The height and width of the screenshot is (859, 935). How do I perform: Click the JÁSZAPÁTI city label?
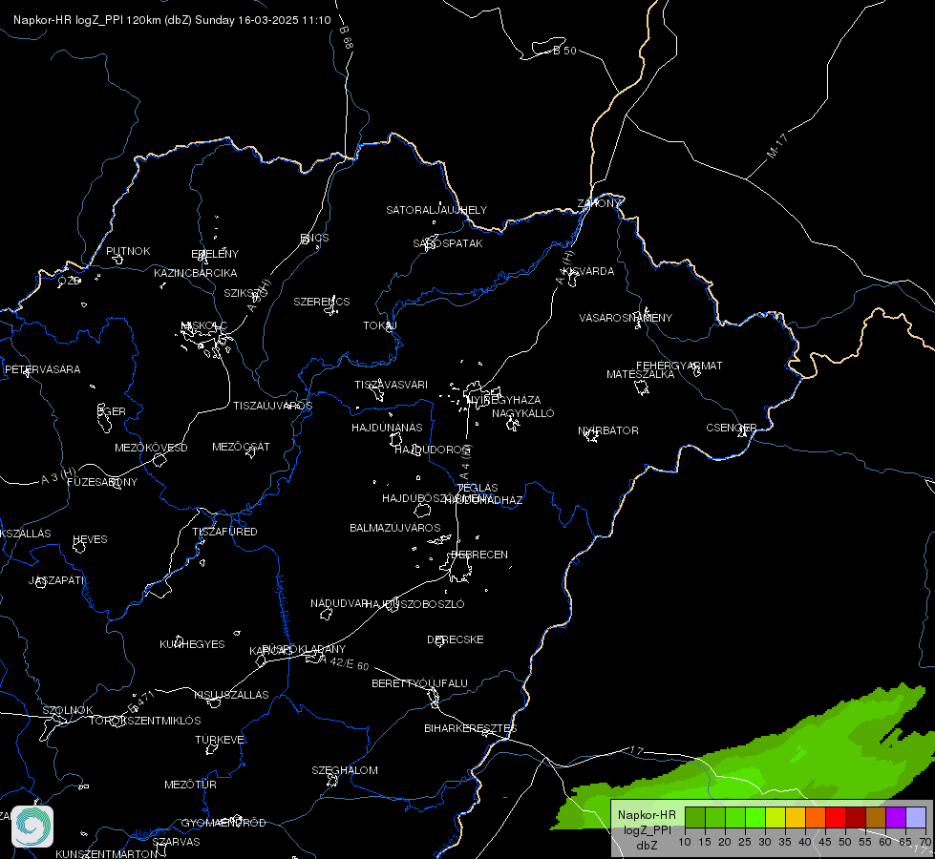pos(56,580)
